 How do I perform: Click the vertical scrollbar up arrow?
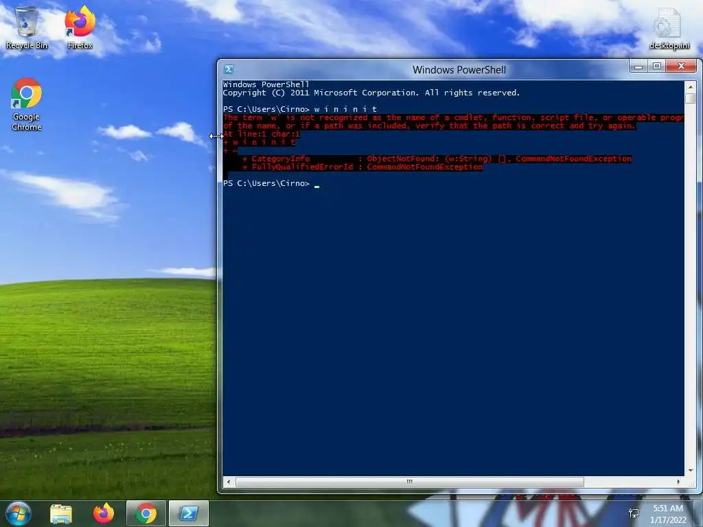pyautogui.click(x=691, y=87)
